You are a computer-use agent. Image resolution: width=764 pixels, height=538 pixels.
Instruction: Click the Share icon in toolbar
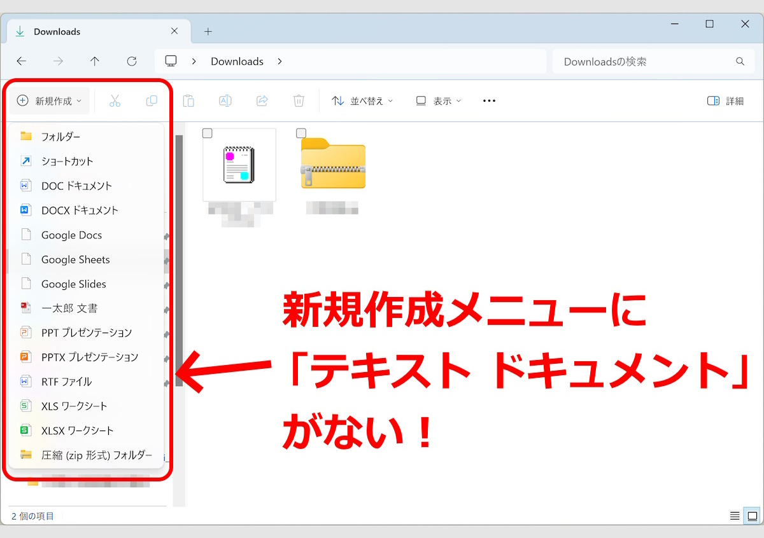point(262,101)
